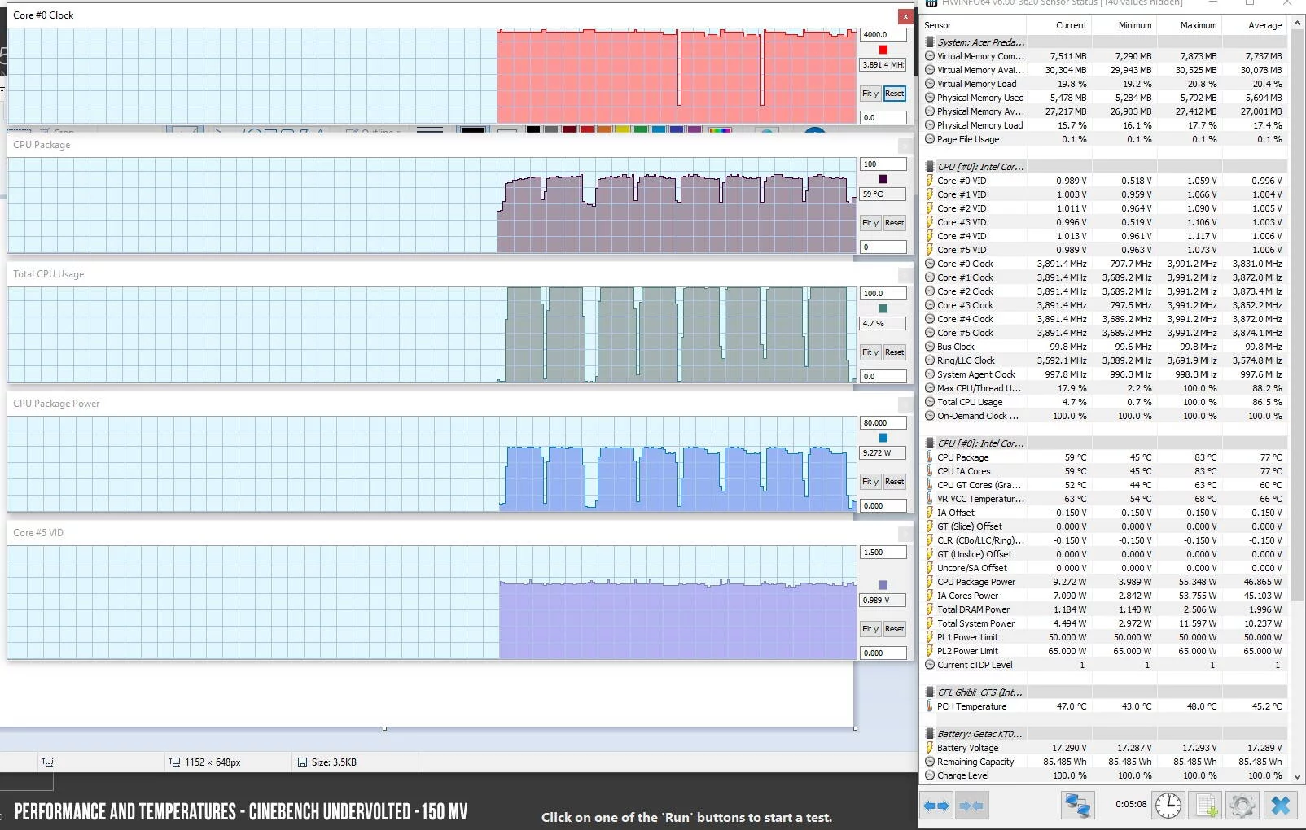This screenshot has height=830, width=1306.
Task: Click the chip icon of System: Acer Preda... group
Action: [x=930, y=42]
